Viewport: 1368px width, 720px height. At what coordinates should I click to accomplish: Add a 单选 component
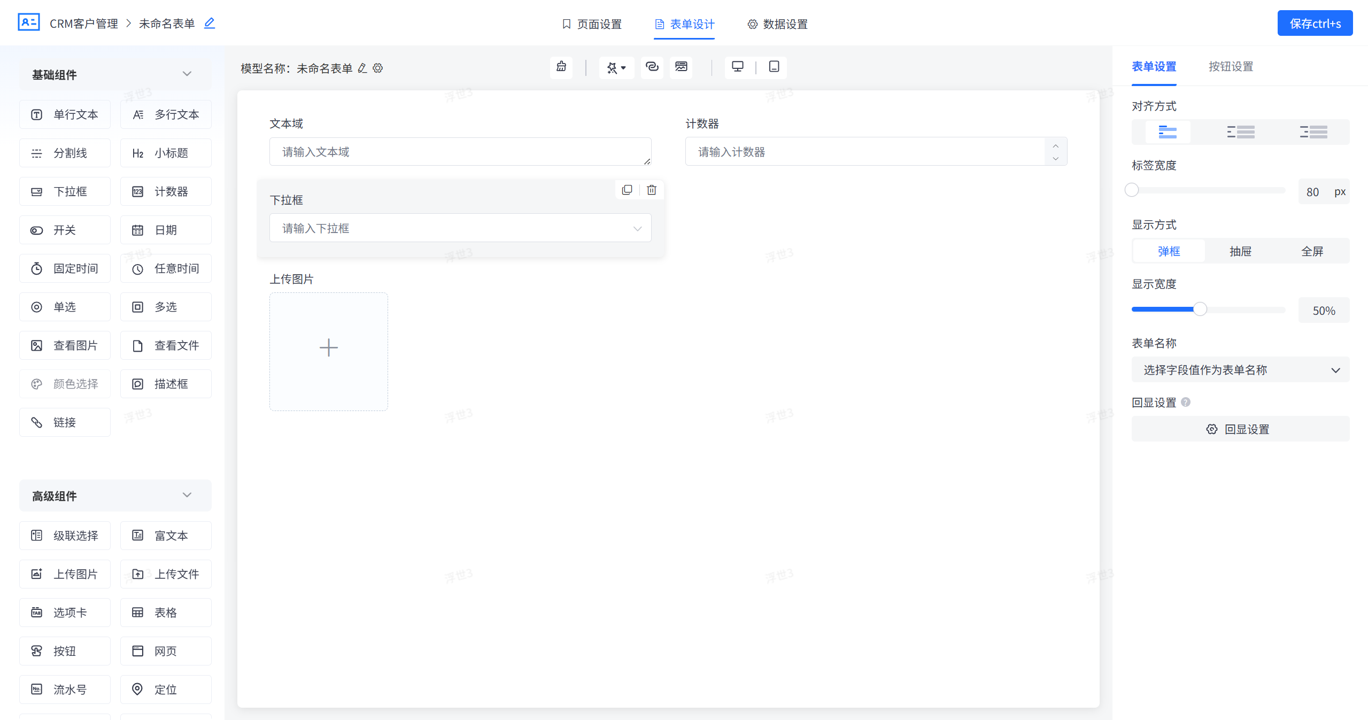coord(65,307)
